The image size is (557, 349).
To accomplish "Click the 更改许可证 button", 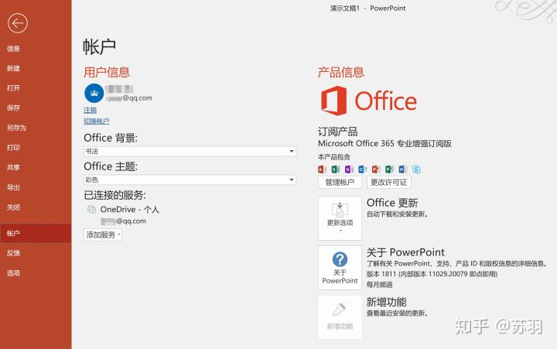I will [389, 183].
